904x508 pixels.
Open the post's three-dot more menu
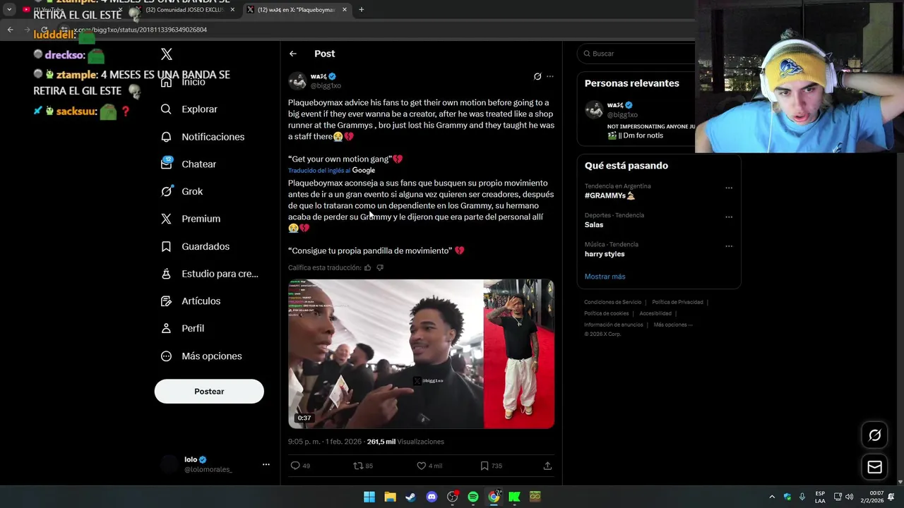(550, 76)
